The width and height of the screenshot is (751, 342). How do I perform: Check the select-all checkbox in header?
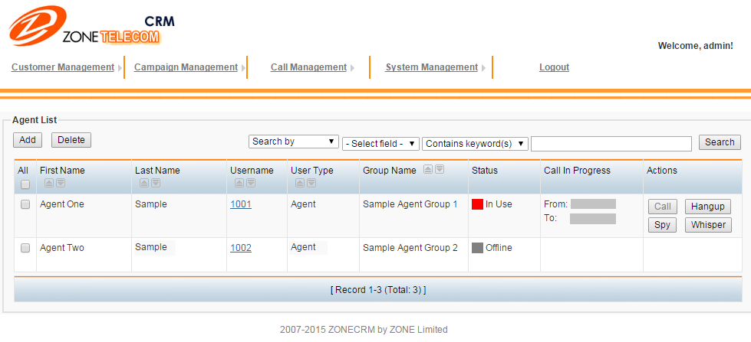(25, 184)
